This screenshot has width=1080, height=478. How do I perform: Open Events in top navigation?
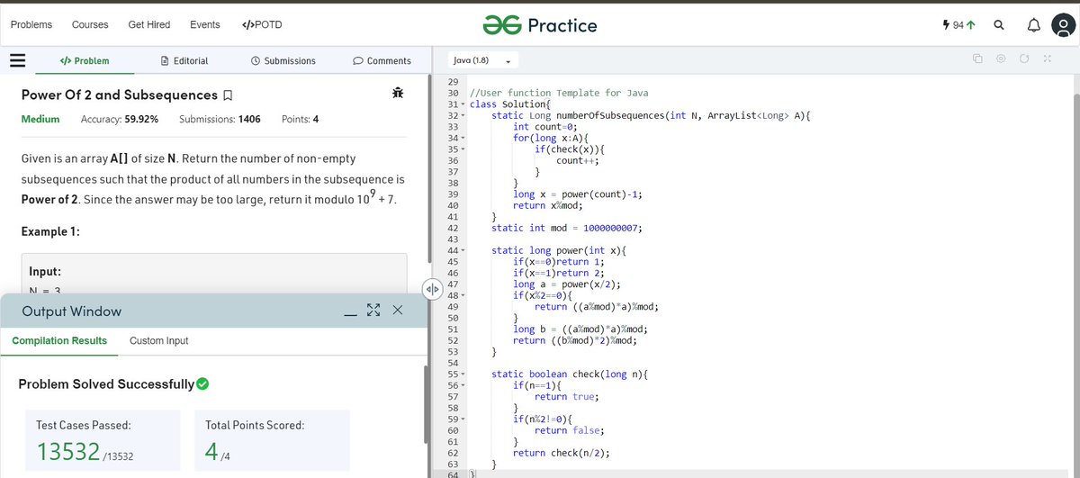pyautogui.click(x=205, y=25)
